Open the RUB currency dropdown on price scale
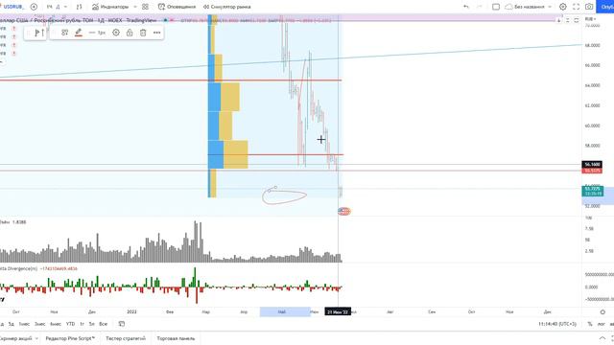614x345 pixels. (590, 19)
